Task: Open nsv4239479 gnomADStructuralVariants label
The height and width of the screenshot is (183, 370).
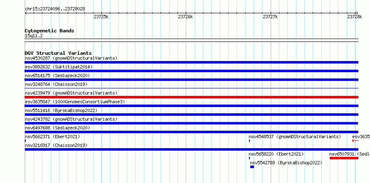Action: [x=71, y=93]
